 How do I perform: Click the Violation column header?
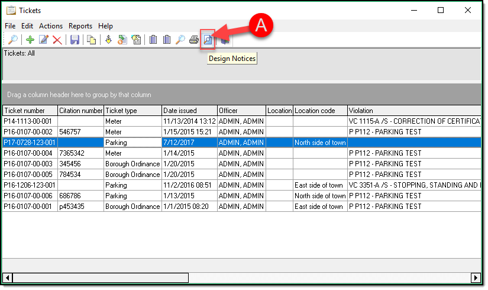pyautogui.click(x=414, y=111)
